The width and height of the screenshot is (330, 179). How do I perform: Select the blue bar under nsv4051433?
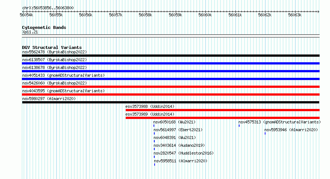point(171,79)
